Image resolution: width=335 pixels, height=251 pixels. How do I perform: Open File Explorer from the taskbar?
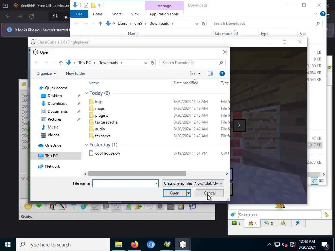tap(118, 244)
